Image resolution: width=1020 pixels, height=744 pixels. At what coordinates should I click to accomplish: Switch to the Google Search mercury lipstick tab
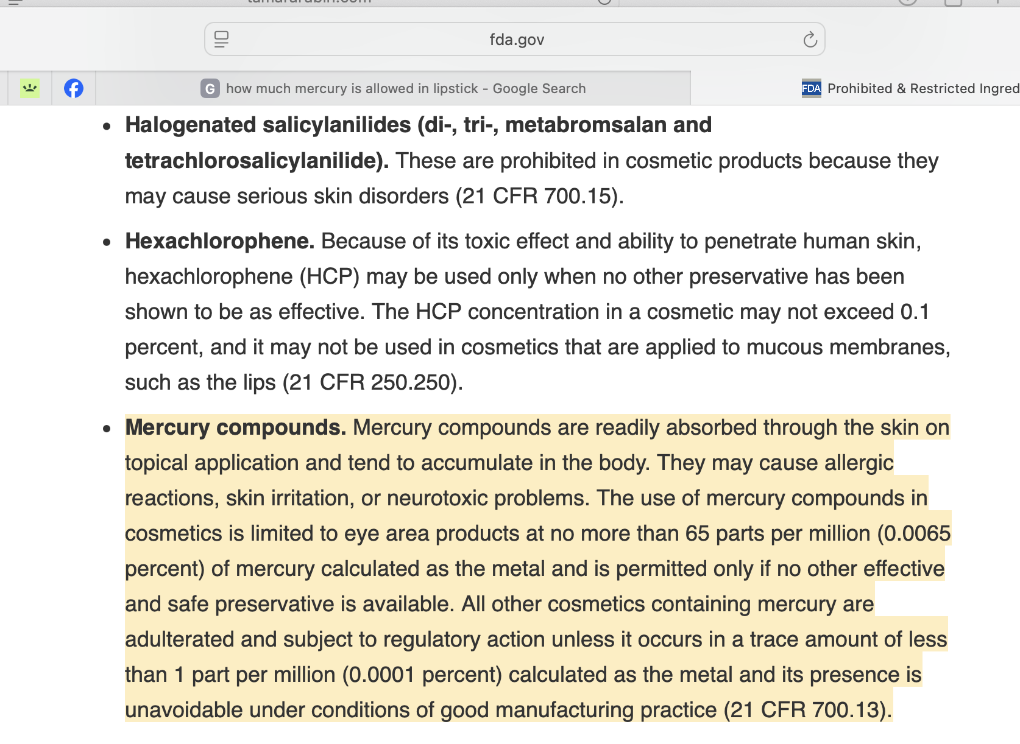pyautogui.click(x=405, y=89)
